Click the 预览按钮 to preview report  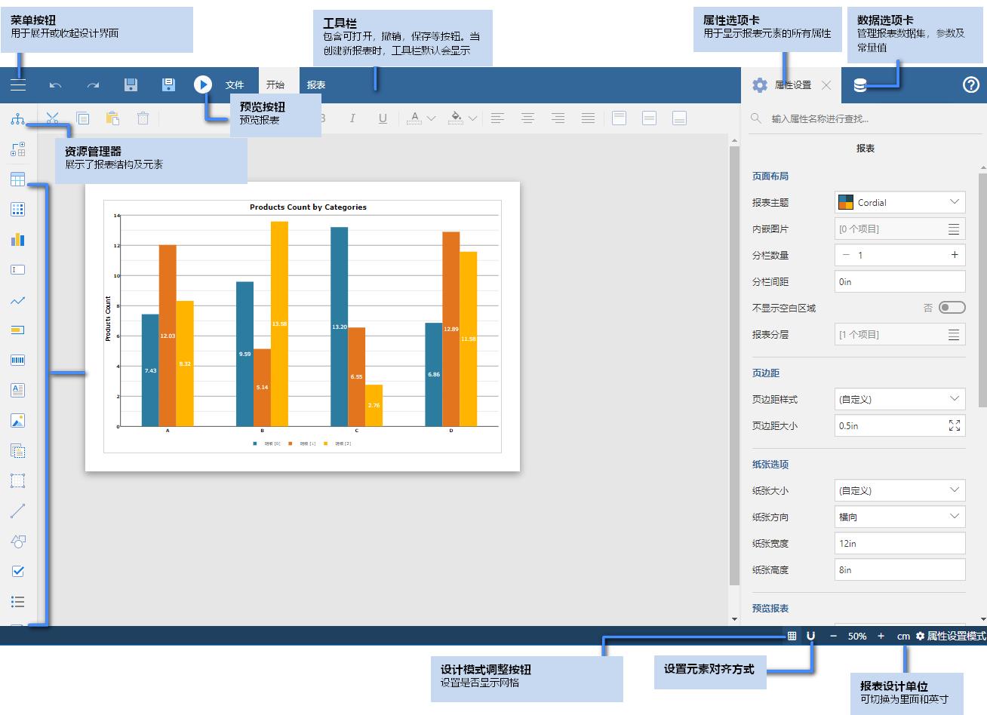[203, 84]
